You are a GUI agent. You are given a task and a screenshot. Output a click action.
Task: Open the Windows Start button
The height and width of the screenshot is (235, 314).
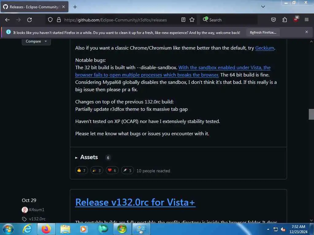click(x=8, y=229)
